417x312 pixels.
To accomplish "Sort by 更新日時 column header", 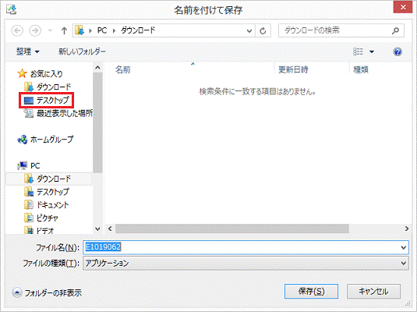I will (293, 69).
